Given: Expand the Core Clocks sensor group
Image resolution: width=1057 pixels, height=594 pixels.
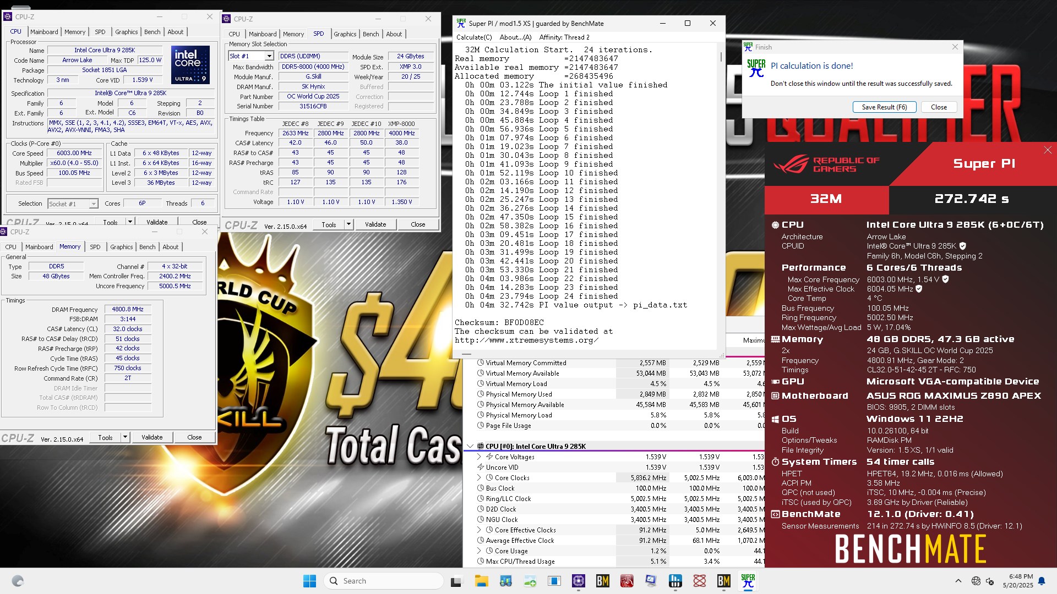Looking at the screenshot, I should pos(479,477).
